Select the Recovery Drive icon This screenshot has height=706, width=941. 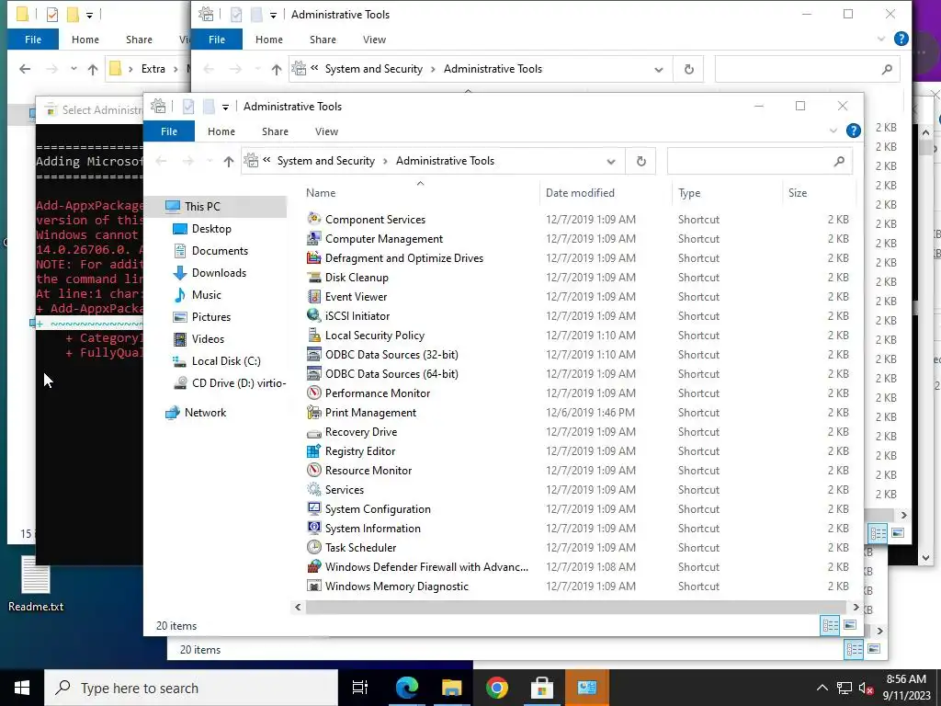(x=314, y=432)
